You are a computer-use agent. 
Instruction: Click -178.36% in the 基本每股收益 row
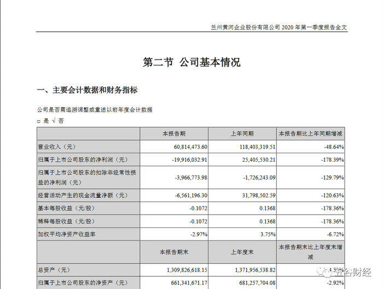[333, 208]
